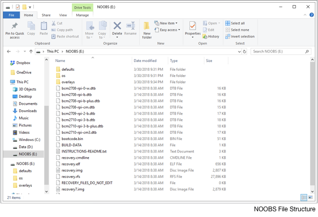Switch to Details view icon

pos(303,197)
